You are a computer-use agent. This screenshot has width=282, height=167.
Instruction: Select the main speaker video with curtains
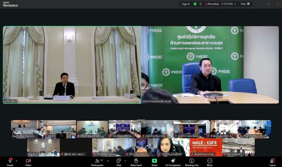pos(72,65)
